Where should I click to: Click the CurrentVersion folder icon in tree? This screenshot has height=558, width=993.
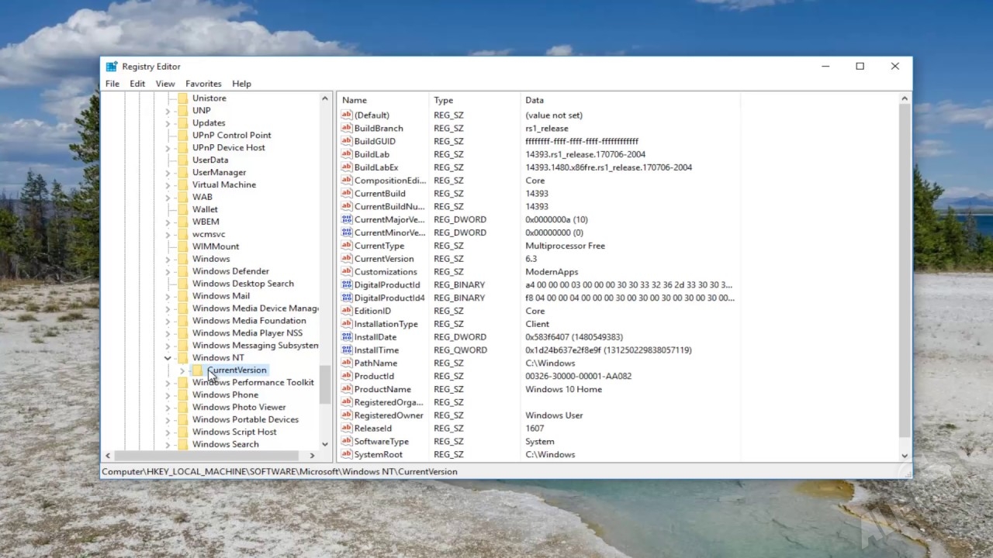tap(198, 370)
